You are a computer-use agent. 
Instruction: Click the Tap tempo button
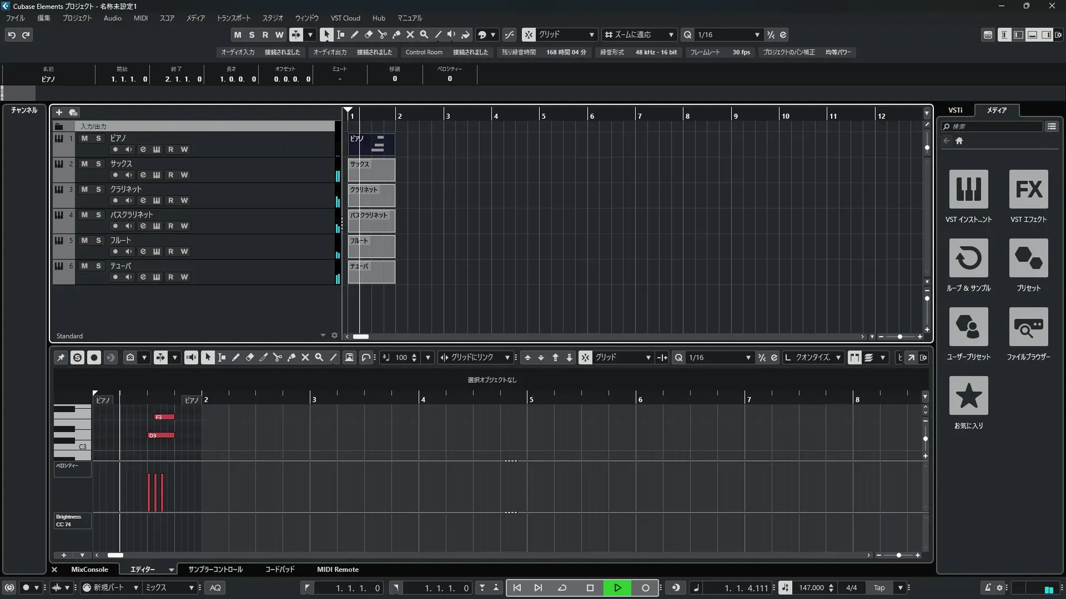[879, 587]
